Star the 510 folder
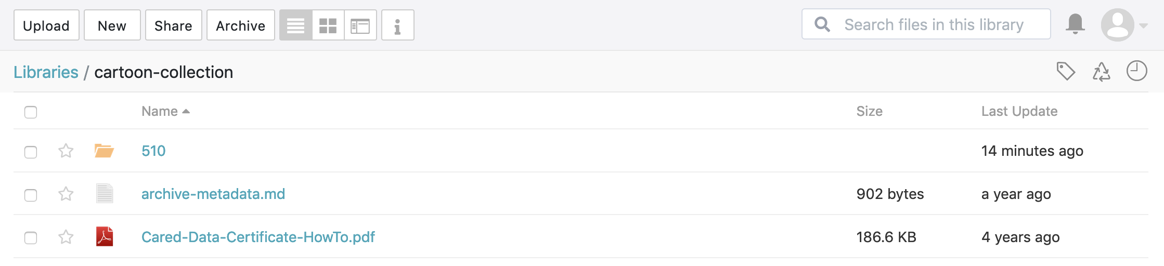1164x266 pixels. pos(66,151)
